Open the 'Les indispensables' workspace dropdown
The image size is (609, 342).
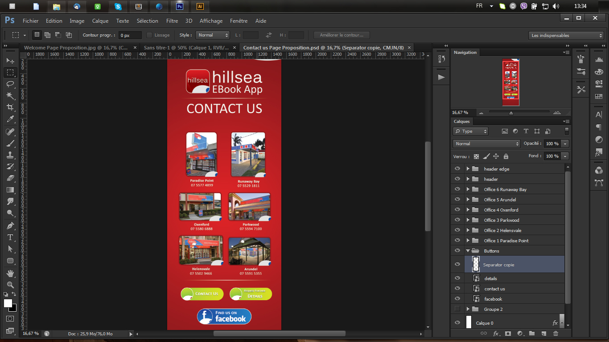[x=566, y=35]
